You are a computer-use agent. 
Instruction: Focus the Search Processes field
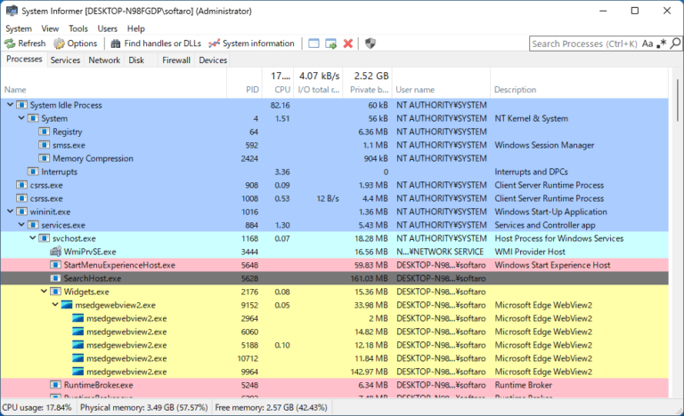tap(584, 44)
